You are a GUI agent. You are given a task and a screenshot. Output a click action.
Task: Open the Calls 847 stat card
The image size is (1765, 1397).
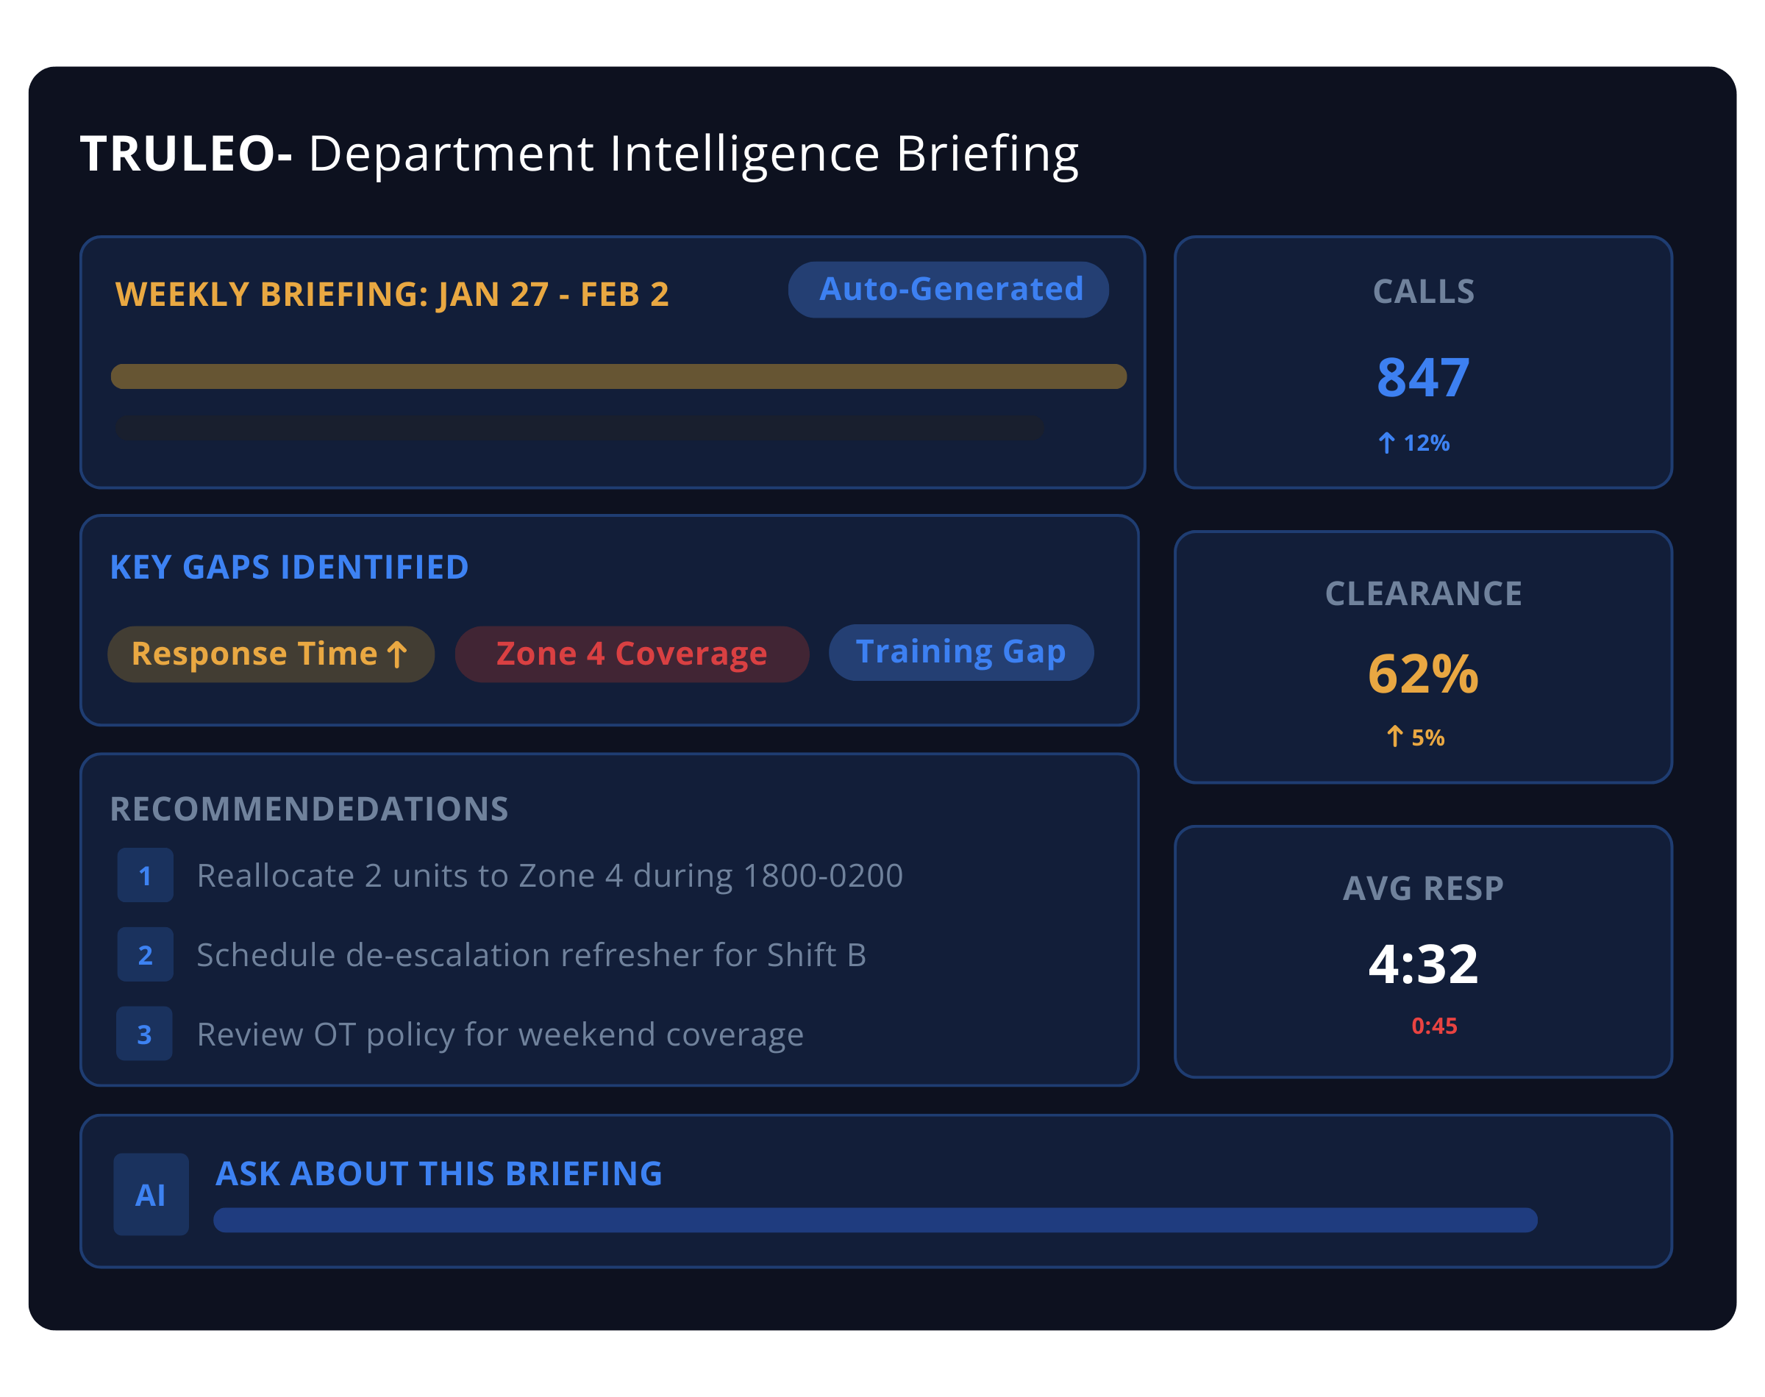click(1422, 362)
